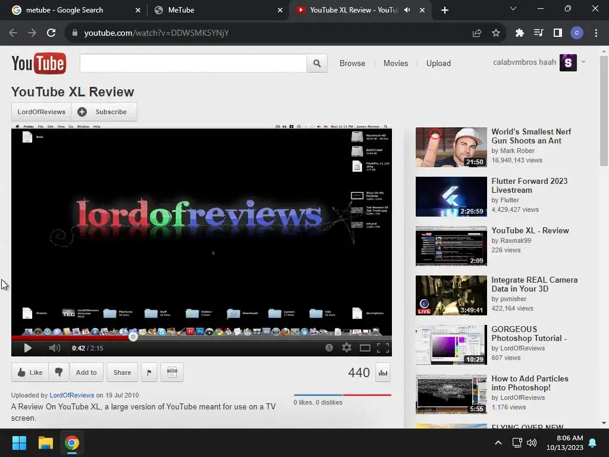This screenshot has width=609, height=457.
Task: Mute tab via speaker icon
Action: point(407,10)
